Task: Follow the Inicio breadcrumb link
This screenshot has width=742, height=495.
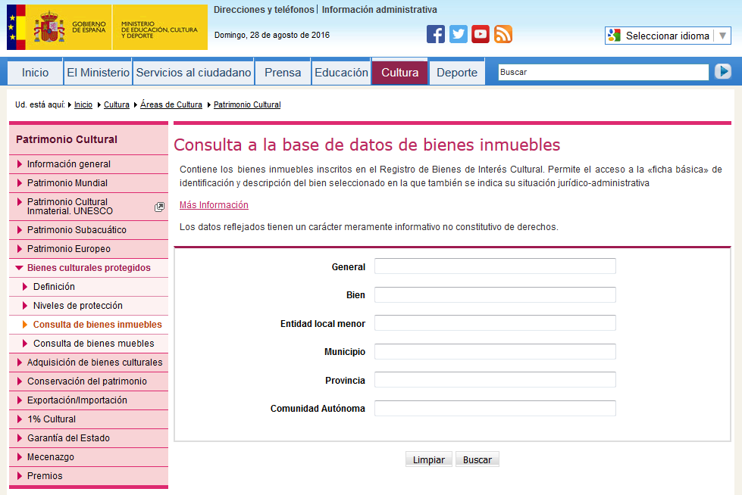Action: (x=83, y=104)
